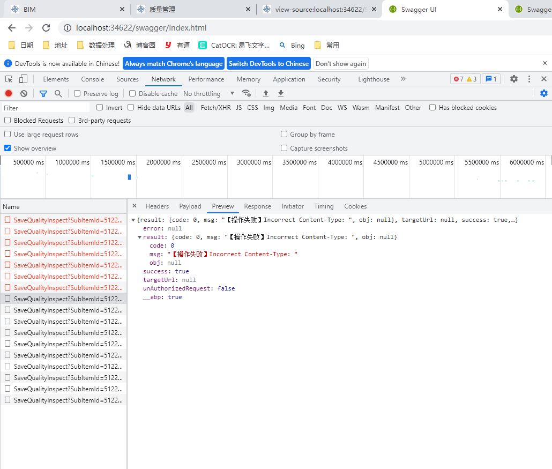Screen dimensions: 552x469
Task: Enable Capture screenshots
Action: tap(284, 148)
